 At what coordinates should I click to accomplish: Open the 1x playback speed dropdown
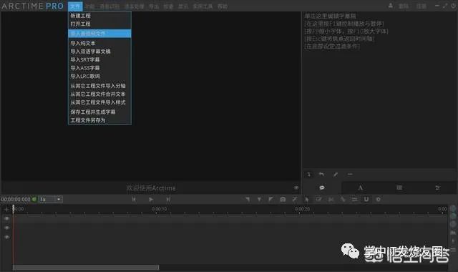[x=51, y=199]
